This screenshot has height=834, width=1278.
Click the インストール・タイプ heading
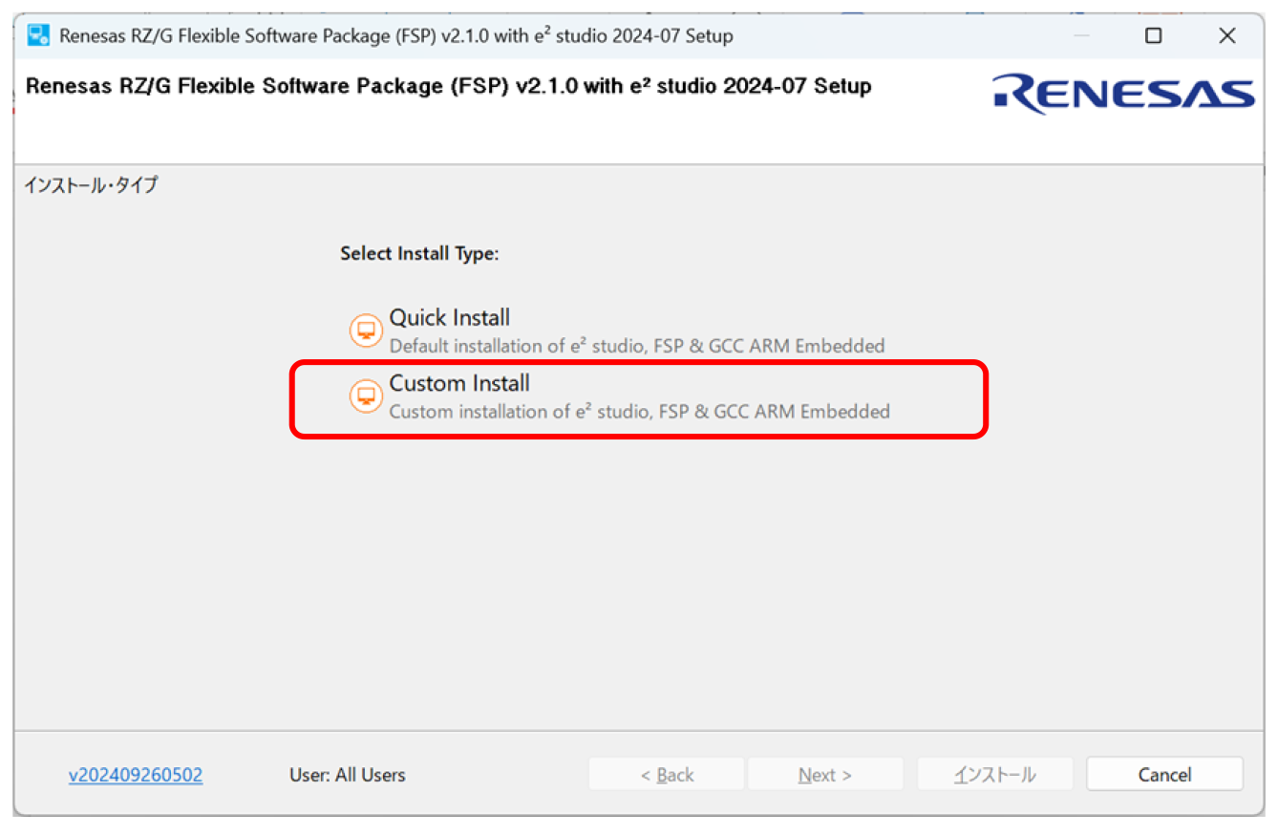click(91, 185)
